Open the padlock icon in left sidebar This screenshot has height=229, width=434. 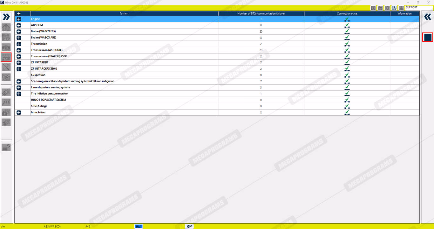pyautogui.click(x=6, y=112)
